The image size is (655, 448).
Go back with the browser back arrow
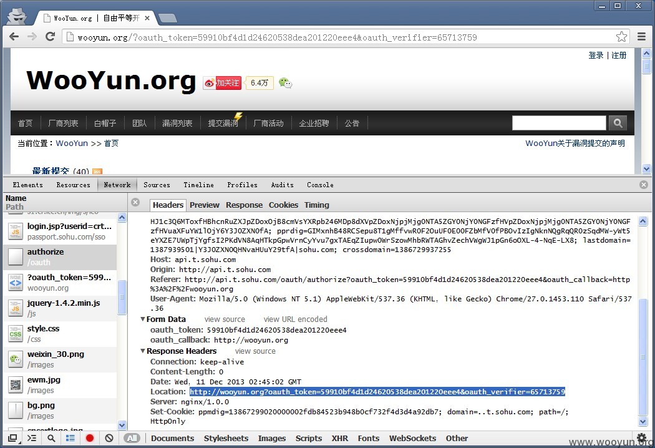(14, 37)
